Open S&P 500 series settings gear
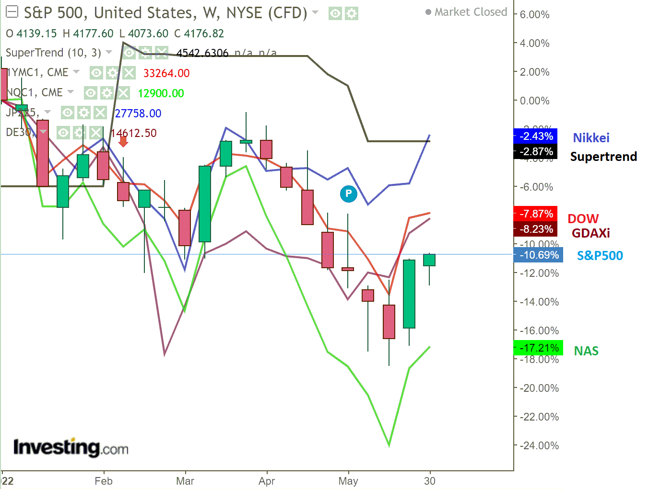Screen dimensions: 649x489 tap(352, 13)
